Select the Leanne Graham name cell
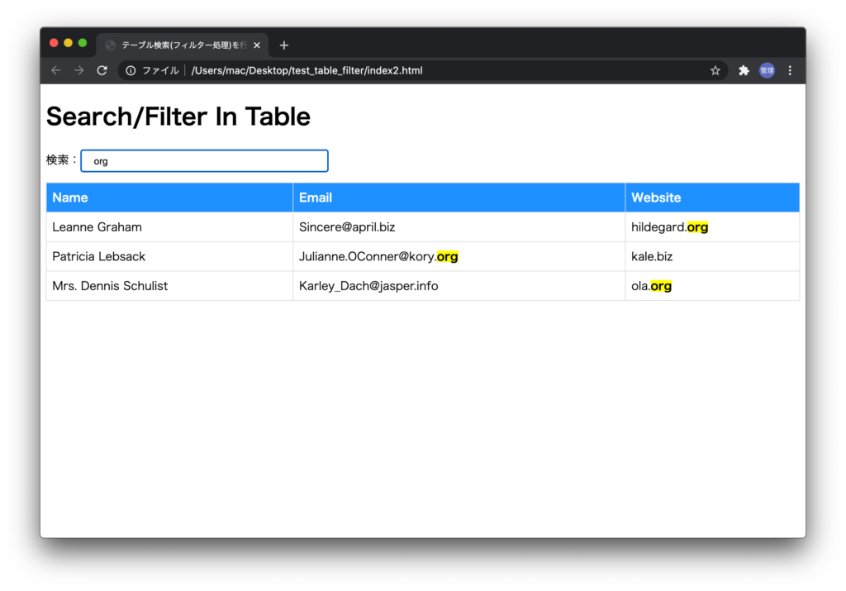The width and height of the screenshot is (846, 591). click(169, 227)
